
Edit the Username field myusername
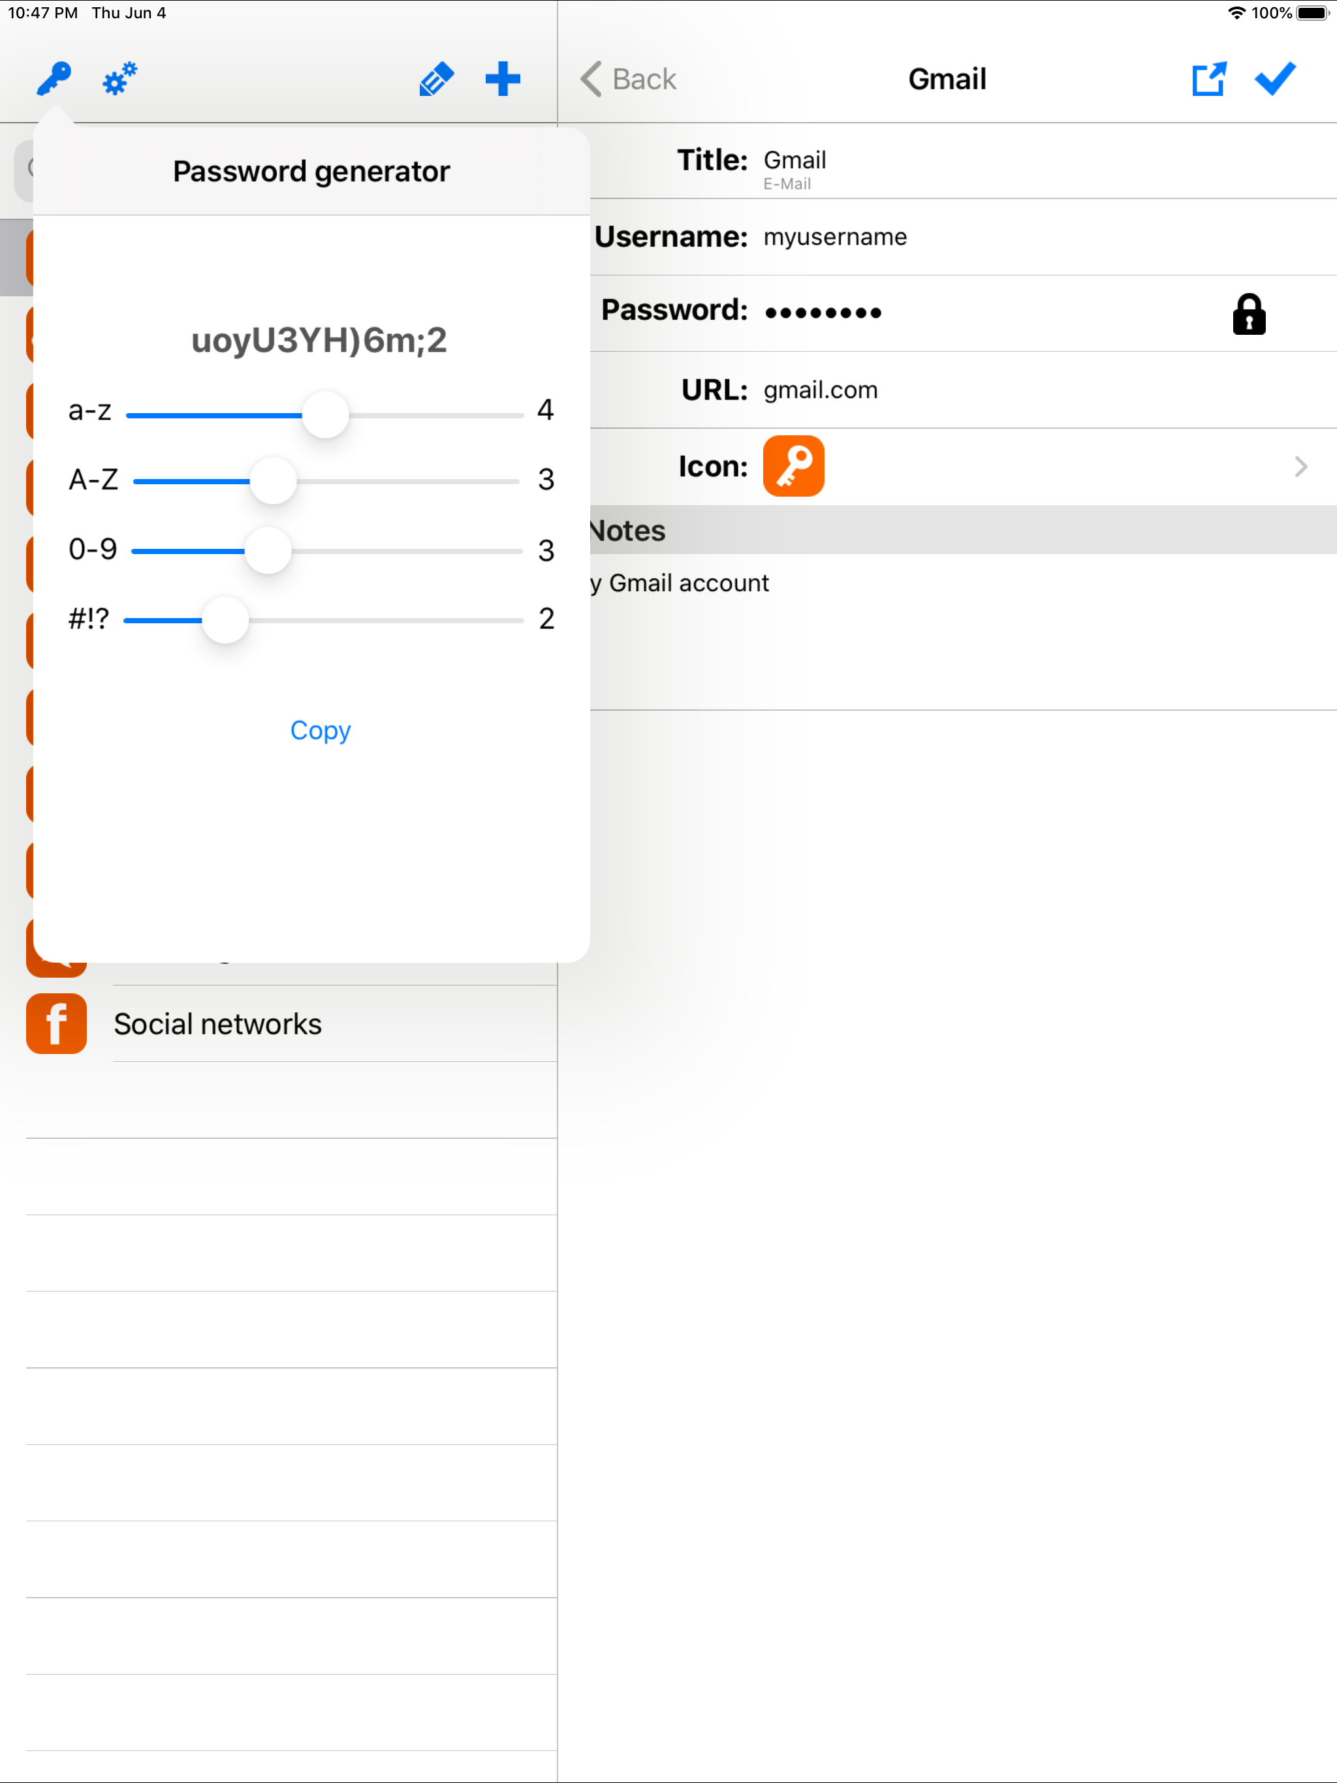click(x=834, y=237)
